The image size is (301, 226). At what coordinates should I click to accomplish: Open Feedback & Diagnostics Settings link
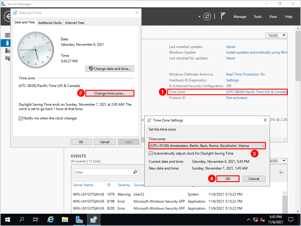(232, 80)
